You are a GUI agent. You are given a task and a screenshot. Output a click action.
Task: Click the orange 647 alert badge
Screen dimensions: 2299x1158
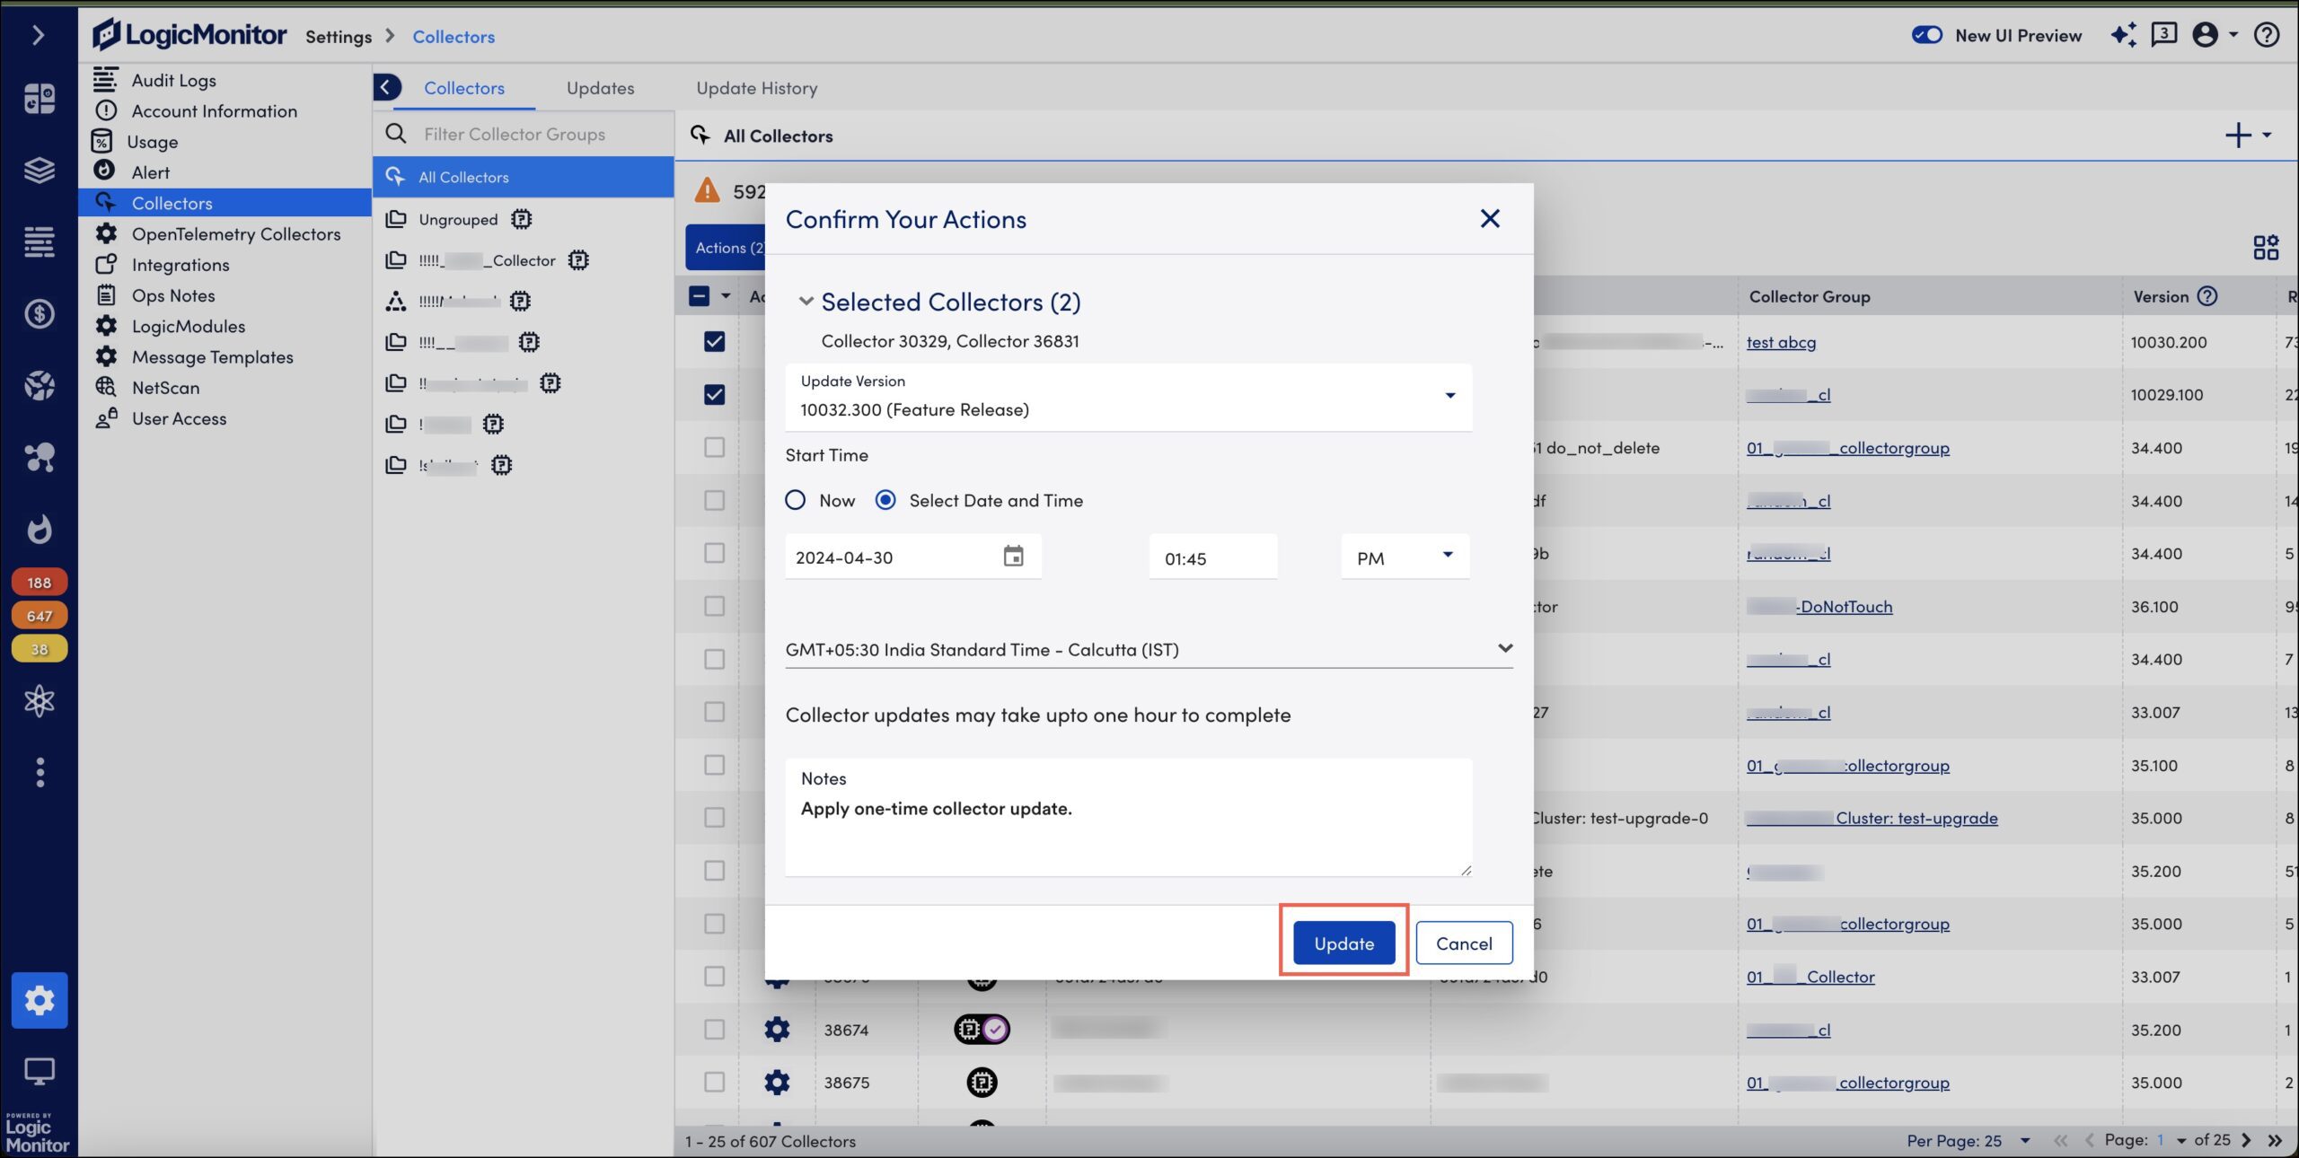(39, 616)
